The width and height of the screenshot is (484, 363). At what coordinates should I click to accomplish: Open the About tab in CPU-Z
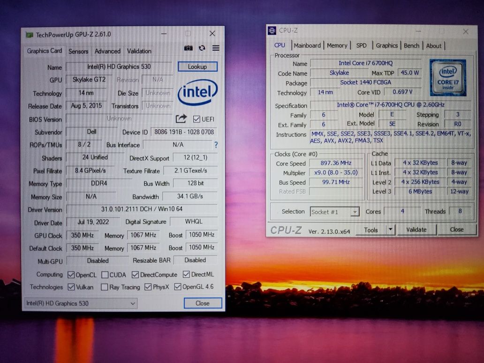click(x=434, y=45)
